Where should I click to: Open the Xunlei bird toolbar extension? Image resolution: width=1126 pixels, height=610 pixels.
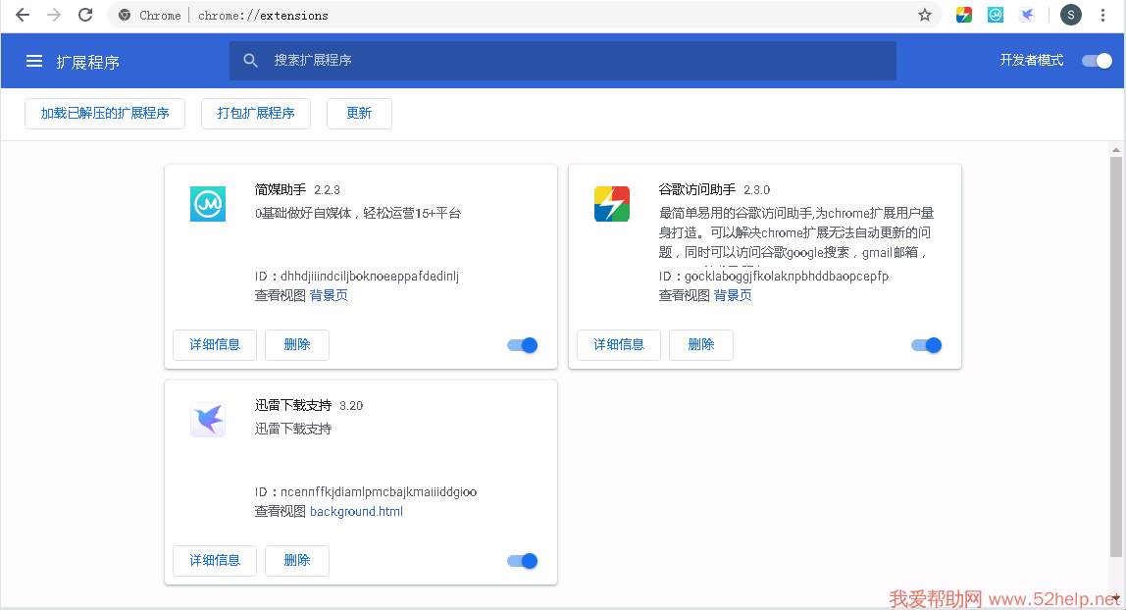click(1027, 15)
